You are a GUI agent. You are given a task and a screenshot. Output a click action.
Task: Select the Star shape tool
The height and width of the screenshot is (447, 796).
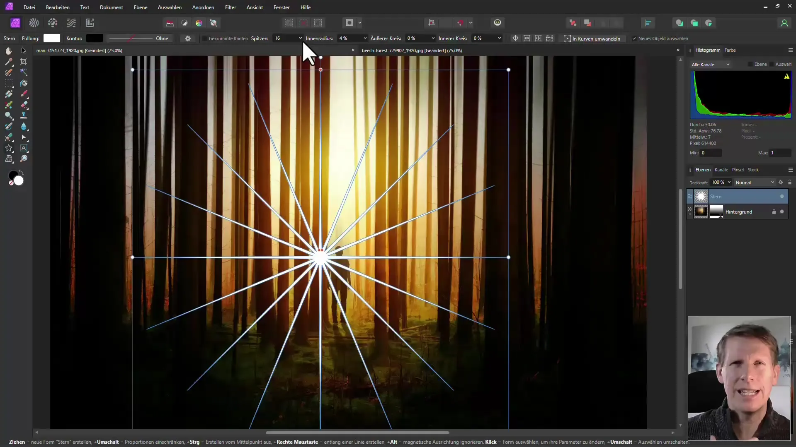8,148
